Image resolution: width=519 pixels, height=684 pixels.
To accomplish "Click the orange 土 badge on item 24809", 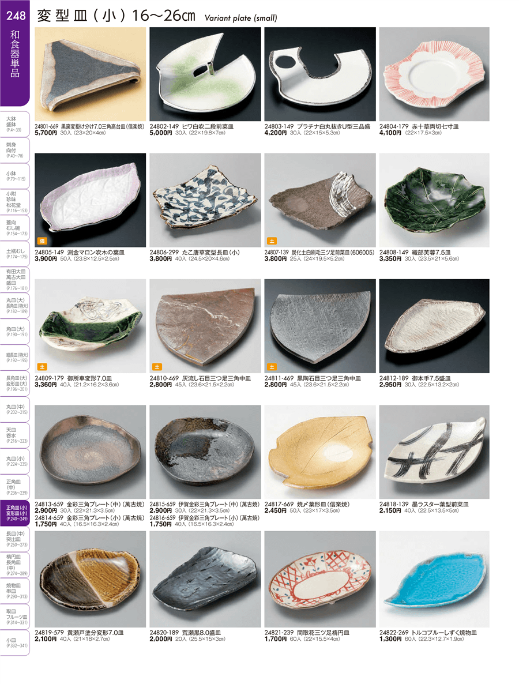I will tap(42, 367).
